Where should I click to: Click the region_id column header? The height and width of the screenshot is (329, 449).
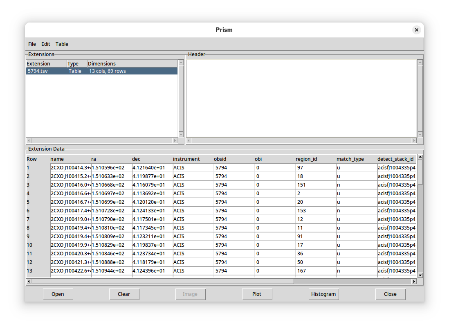pyautogui.click(x=316, y=159)
